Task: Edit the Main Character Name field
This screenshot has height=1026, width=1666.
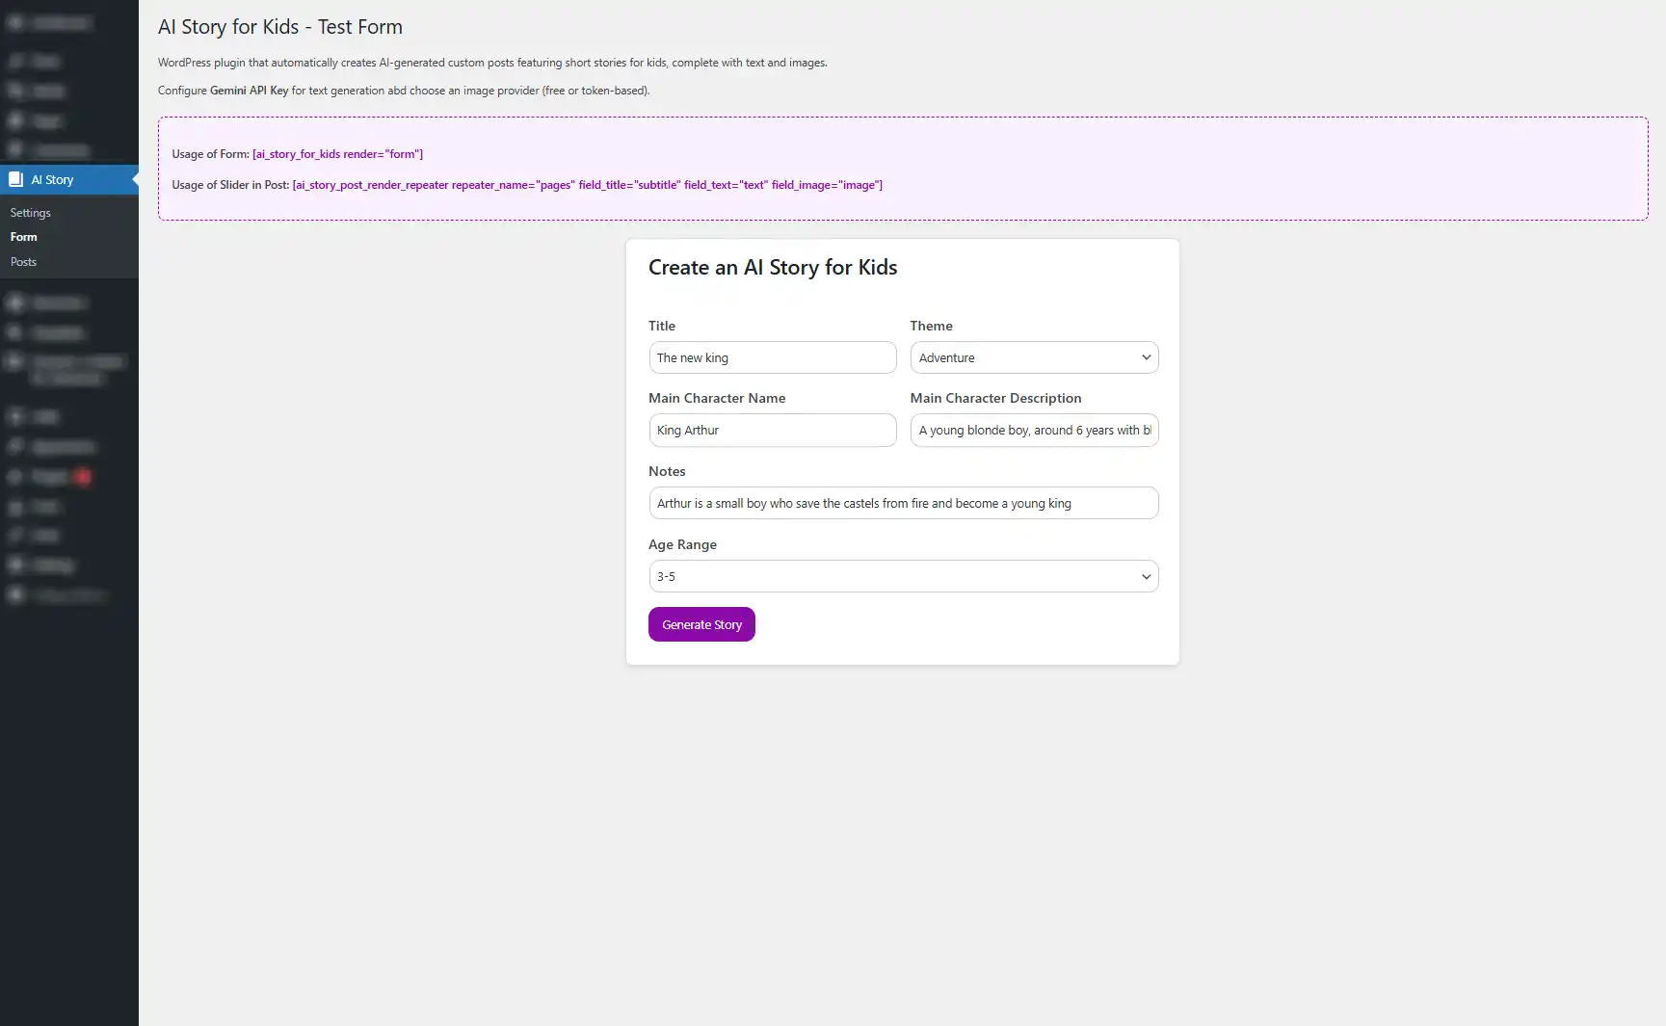Action: point(772,430)
